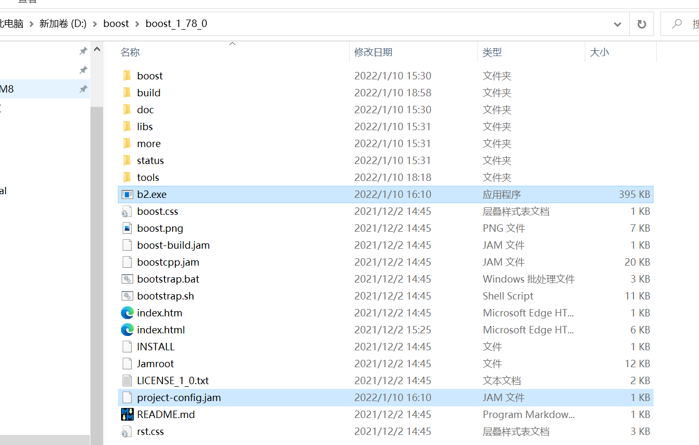Open the boost.css stylesheet file
Viewport: 699px width, 445px height.
tap(157, 211)
